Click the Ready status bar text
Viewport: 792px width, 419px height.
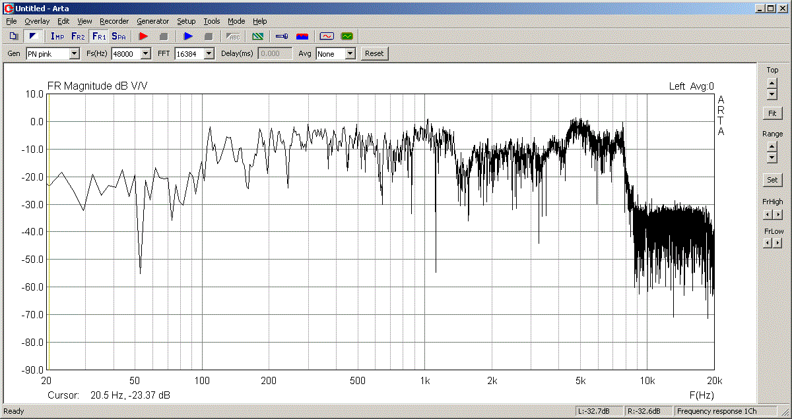coord(14,411)
